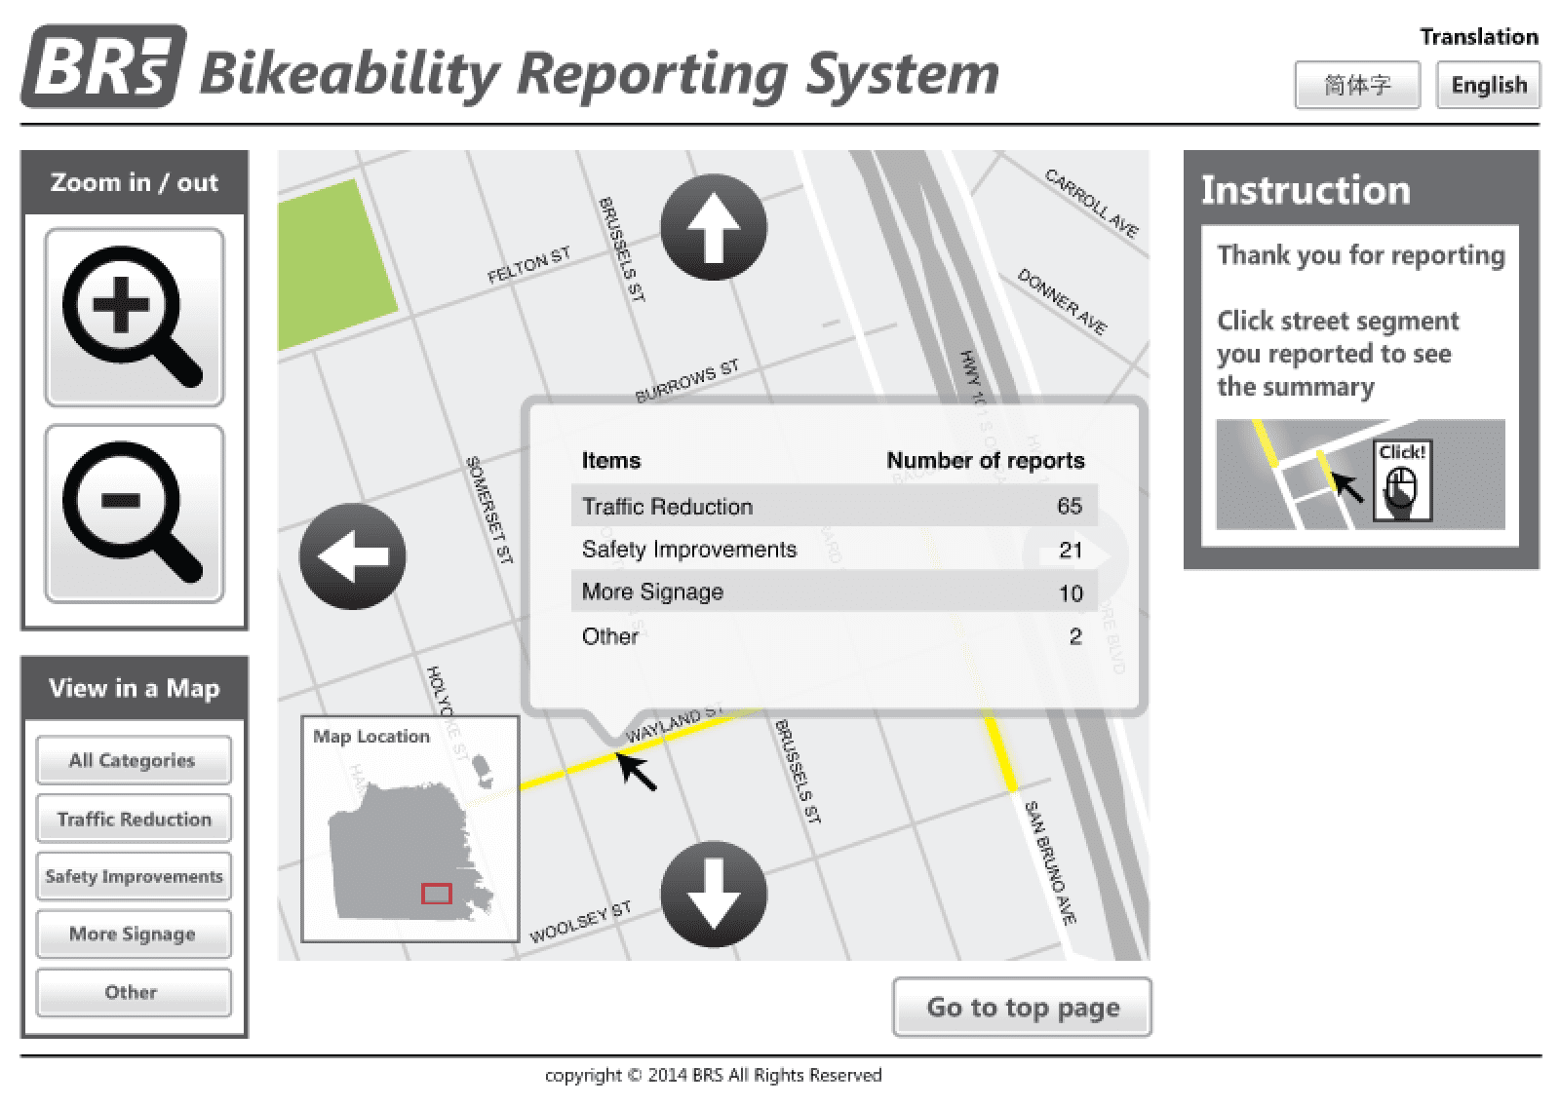Click the Map Location overview thumbnail
Image resolution: width=1560 pixels, height=1107 pixels.
point(410,829)
